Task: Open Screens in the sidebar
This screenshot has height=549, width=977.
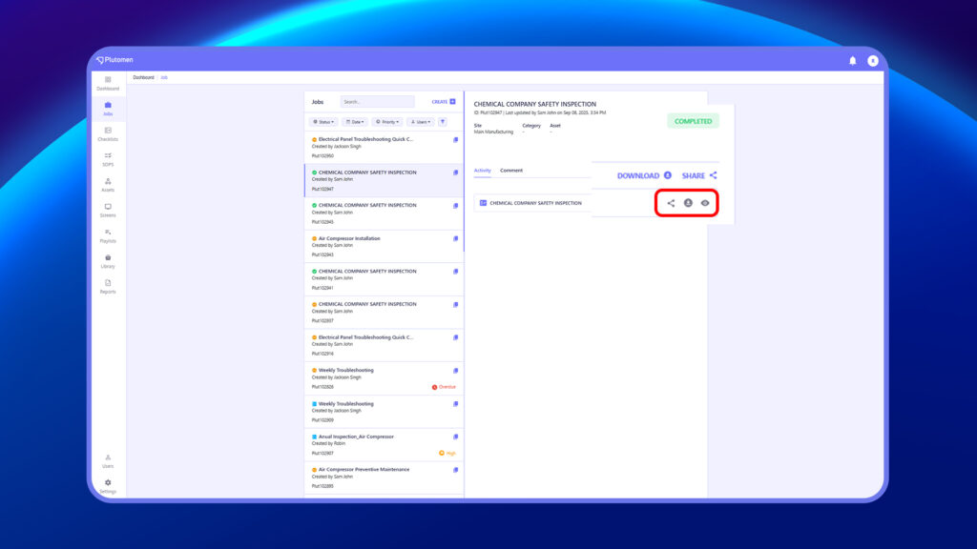Action: 108,211
